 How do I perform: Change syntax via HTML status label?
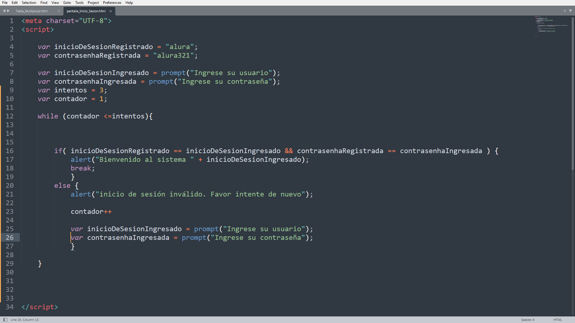(x=558, y=320)
